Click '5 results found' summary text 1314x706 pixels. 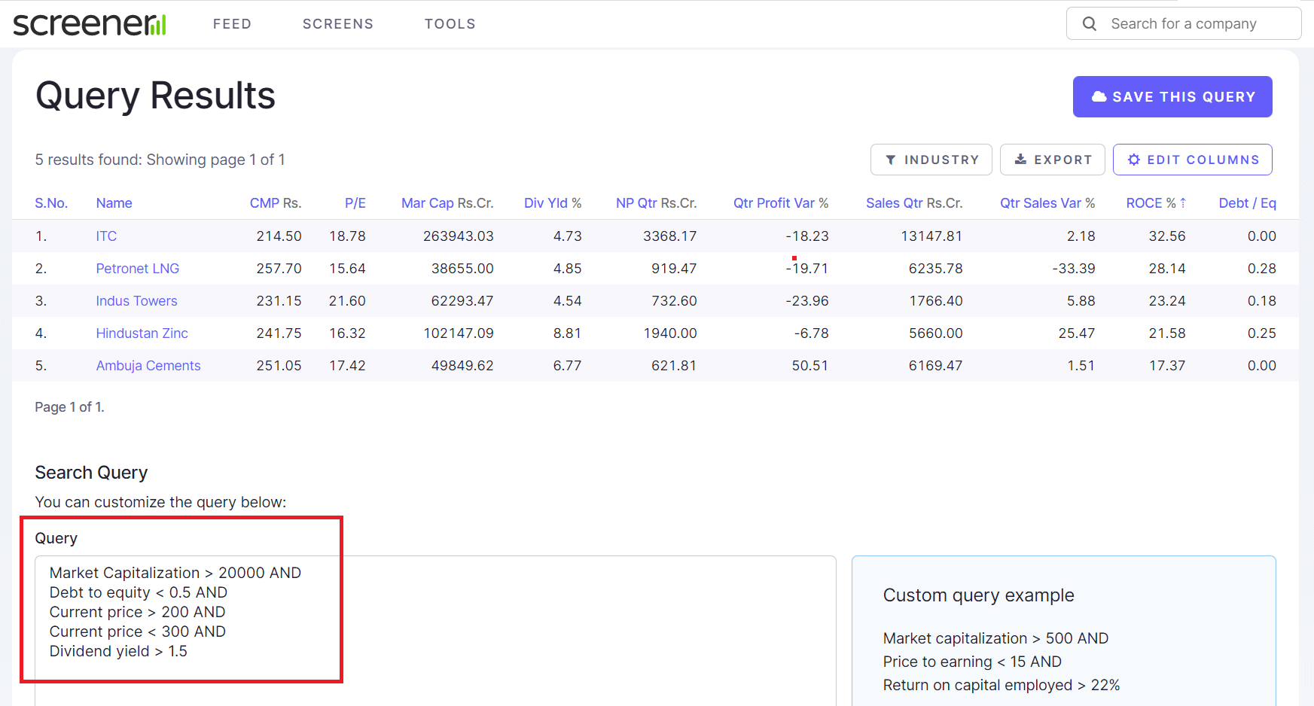[x=160, y=160]
